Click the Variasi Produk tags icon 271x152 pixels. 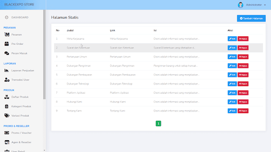click(7, 115)
